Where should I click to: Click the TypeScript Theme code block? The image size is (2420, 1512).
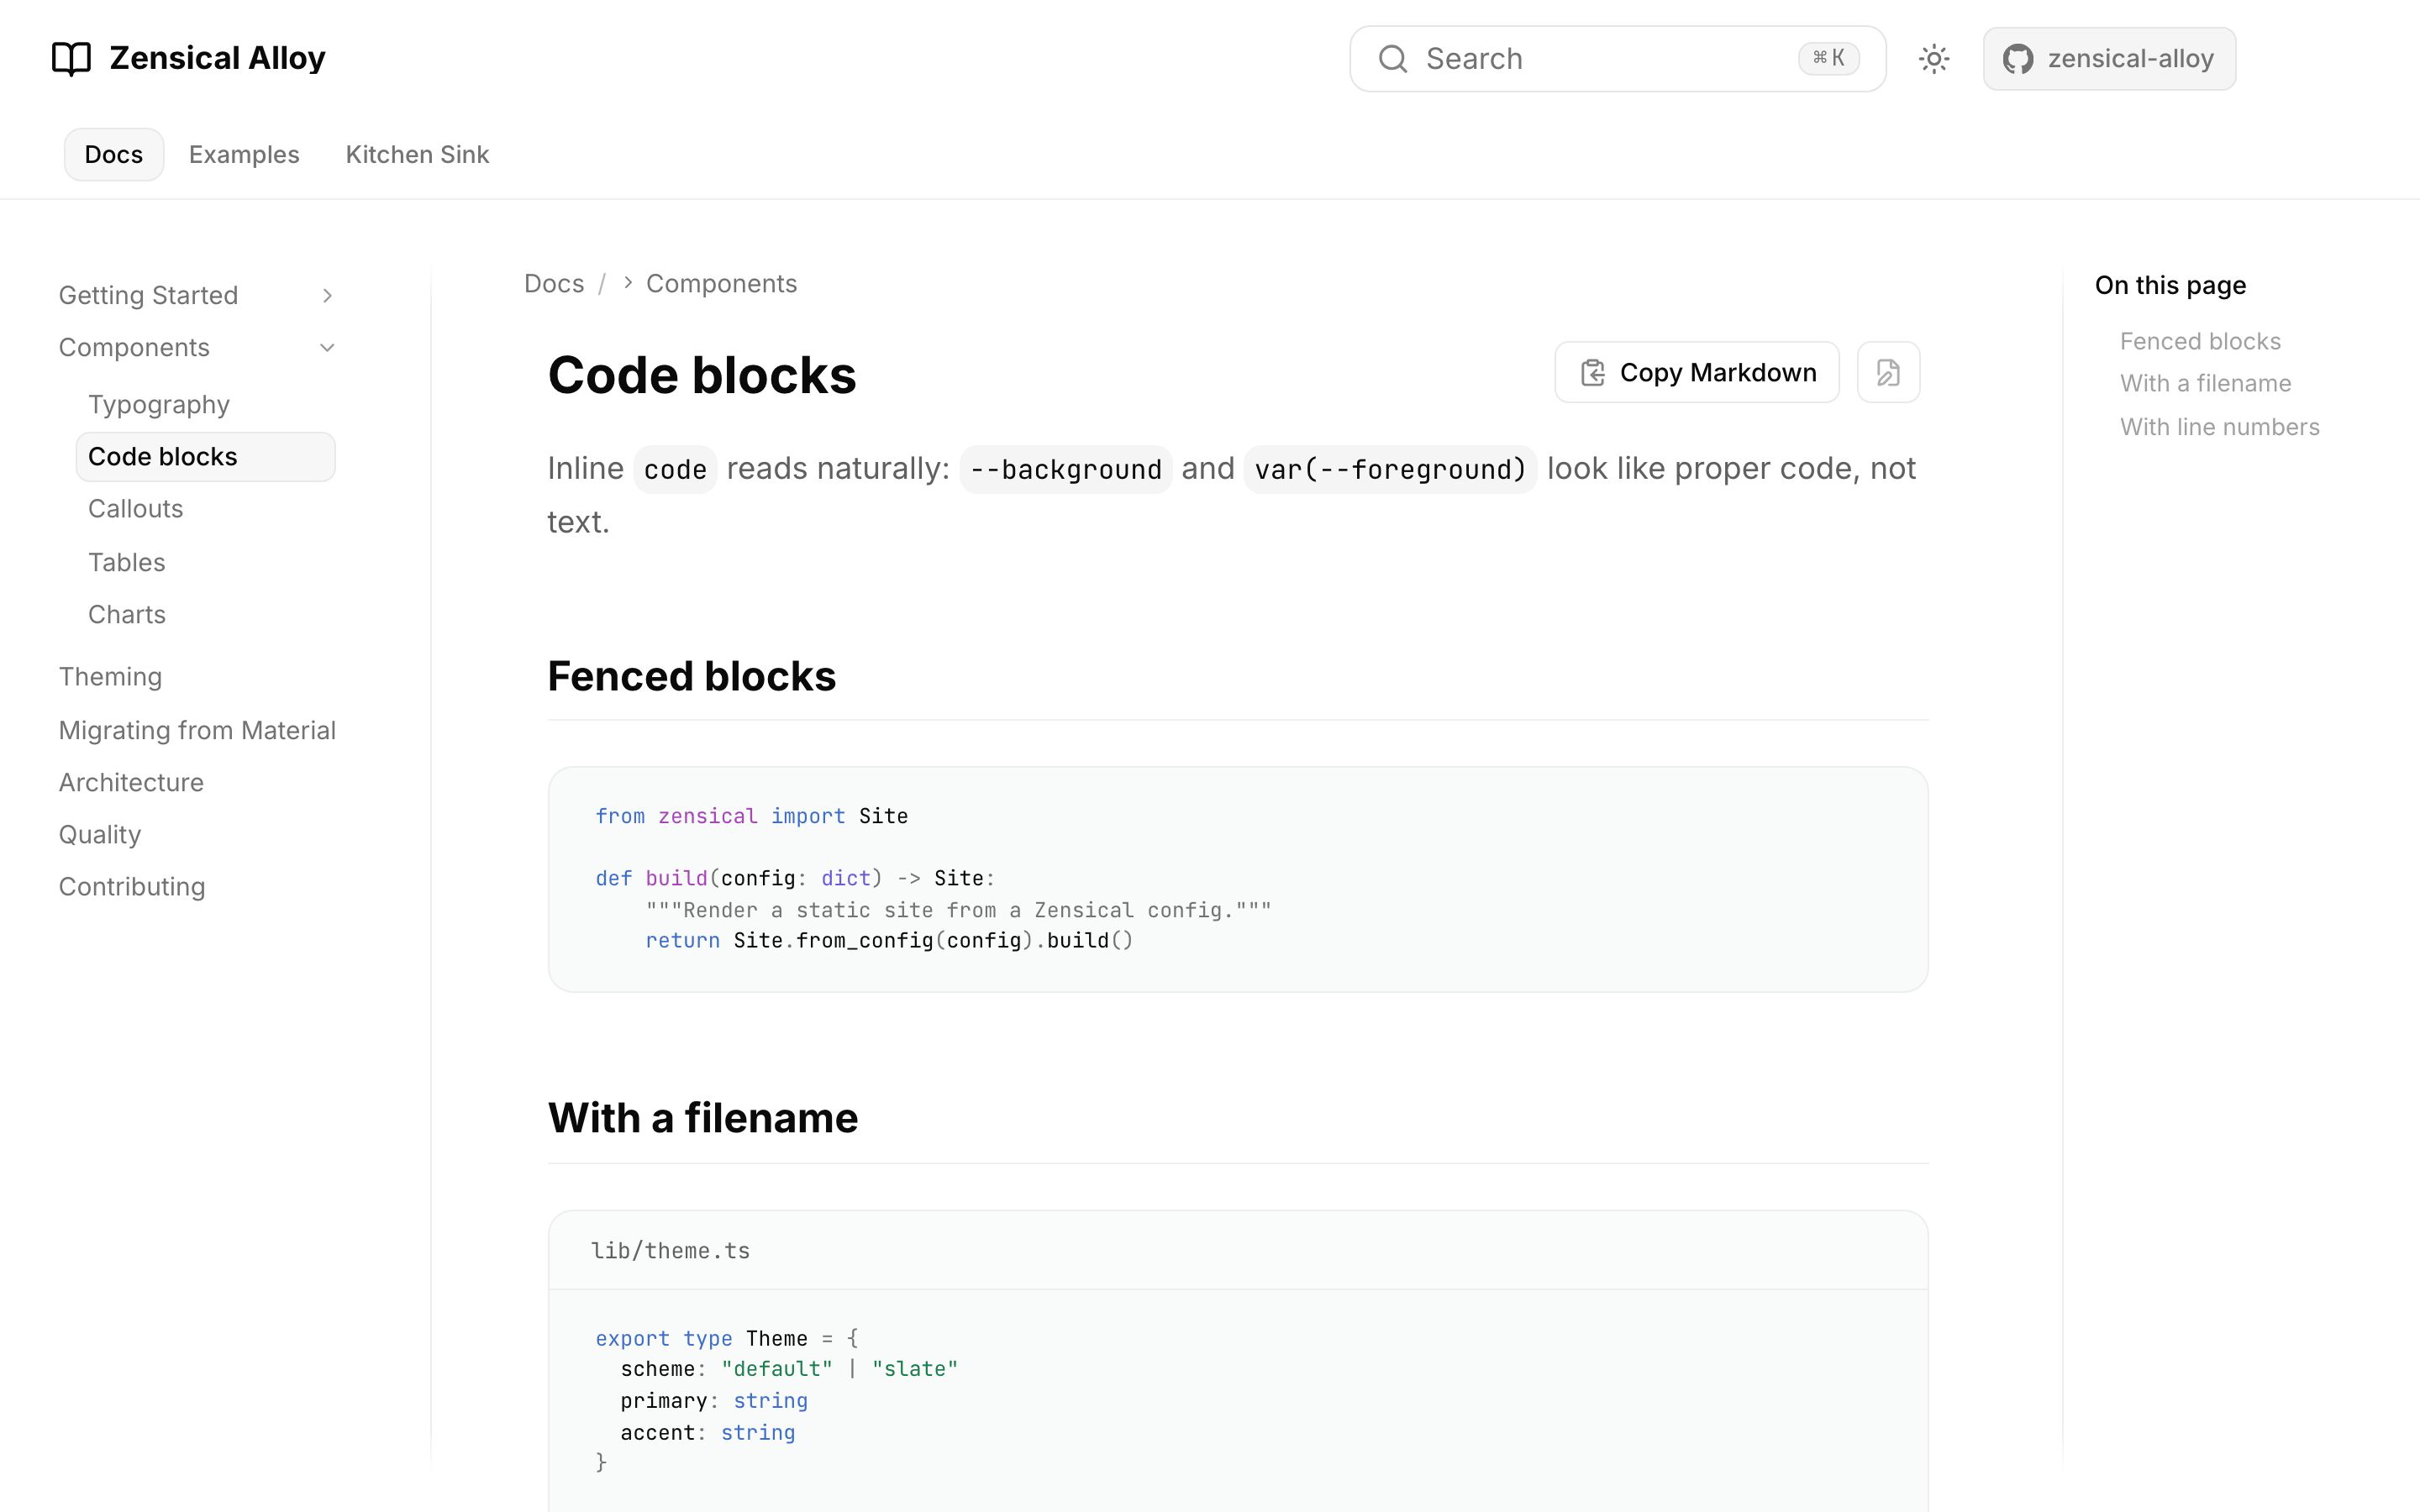pyautogui.click(x=1238, y=1400)
